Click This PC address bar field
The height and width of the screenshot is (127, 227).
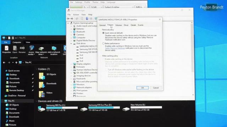42,62
